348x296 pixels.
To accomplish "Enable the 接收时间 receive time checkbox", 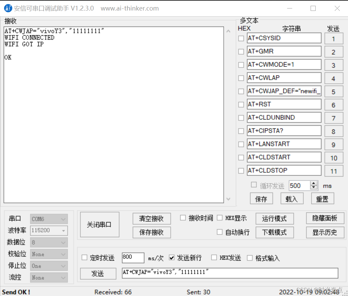I will coord(183,218).
